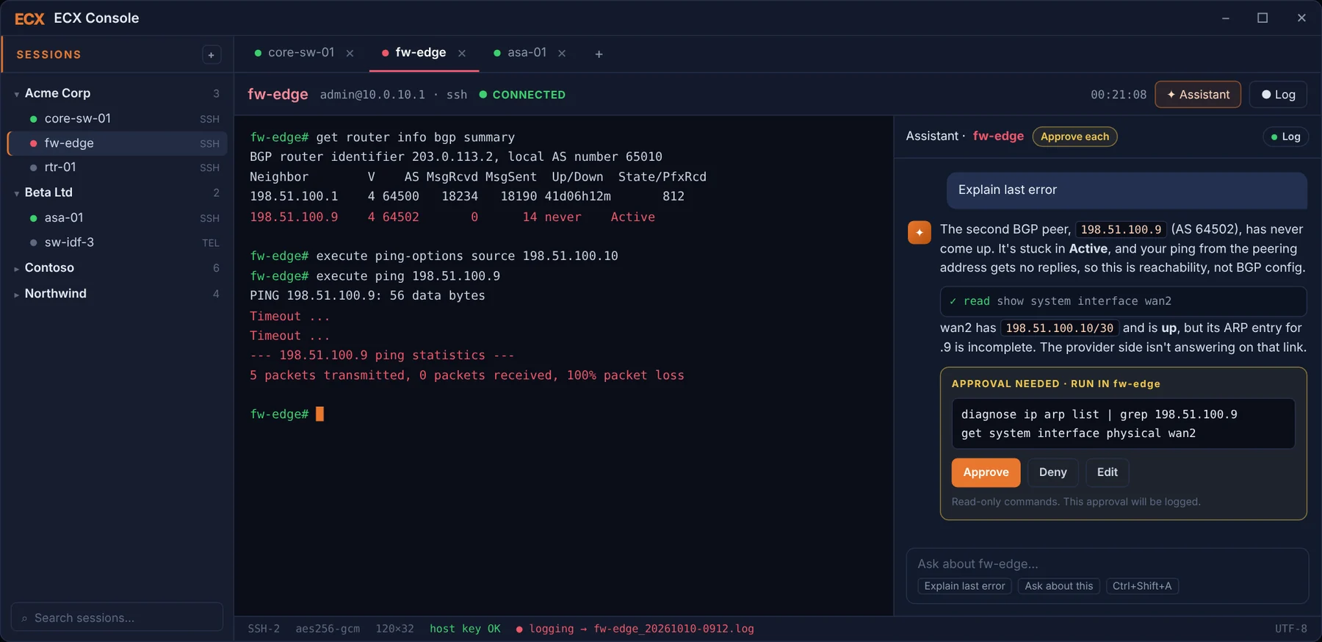
Task: Click the orange assistant avatar icon
Action: point(919,232)
